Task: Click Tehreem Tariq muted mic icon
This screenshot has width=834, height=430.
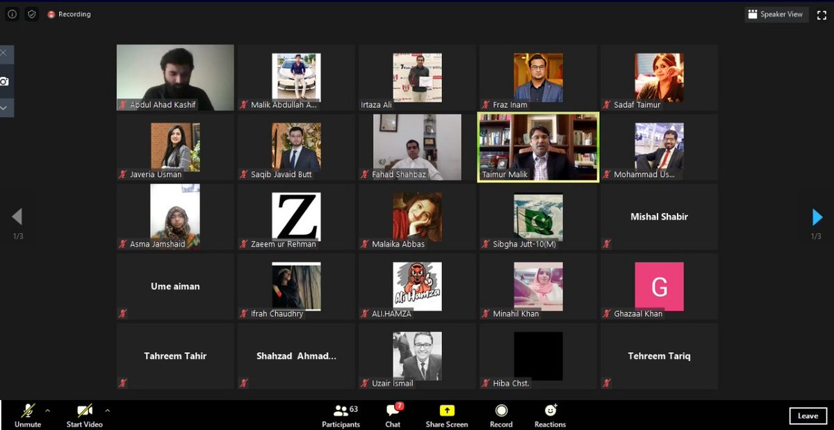Action: pos(607,383)
